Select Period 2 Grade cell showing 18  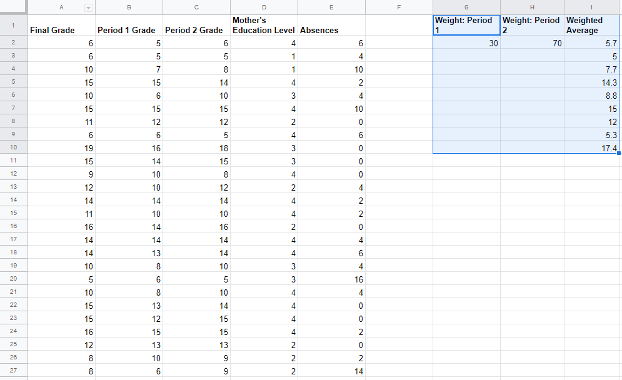click(x=196, y=147)
